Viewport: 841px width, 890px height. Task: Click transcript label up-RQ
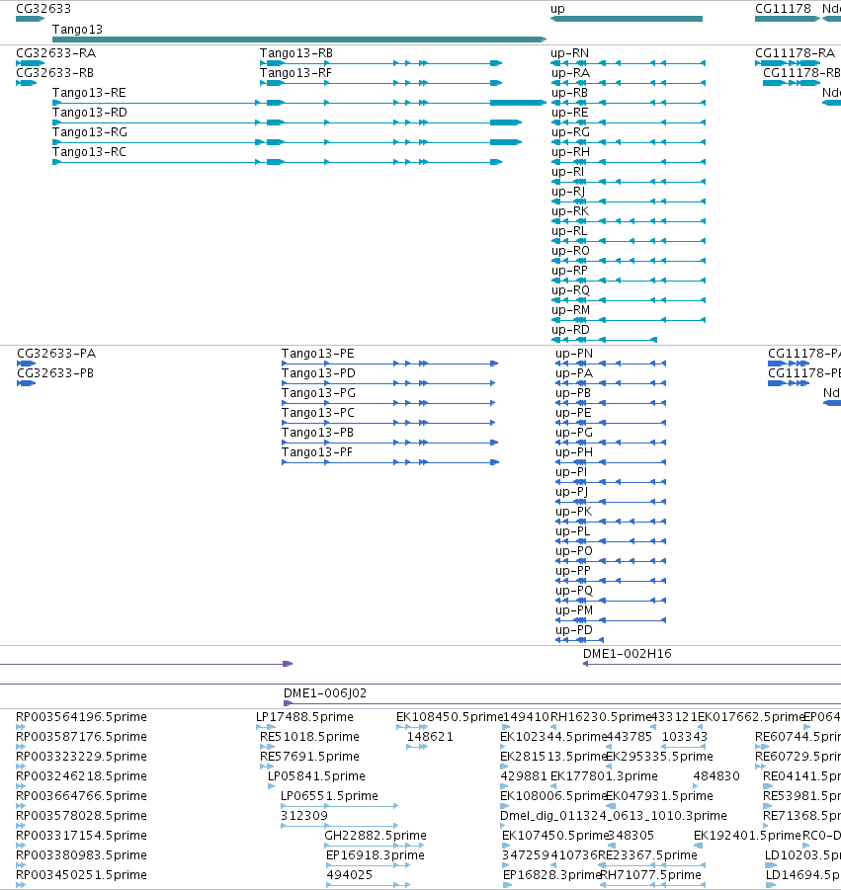point(570,290)
